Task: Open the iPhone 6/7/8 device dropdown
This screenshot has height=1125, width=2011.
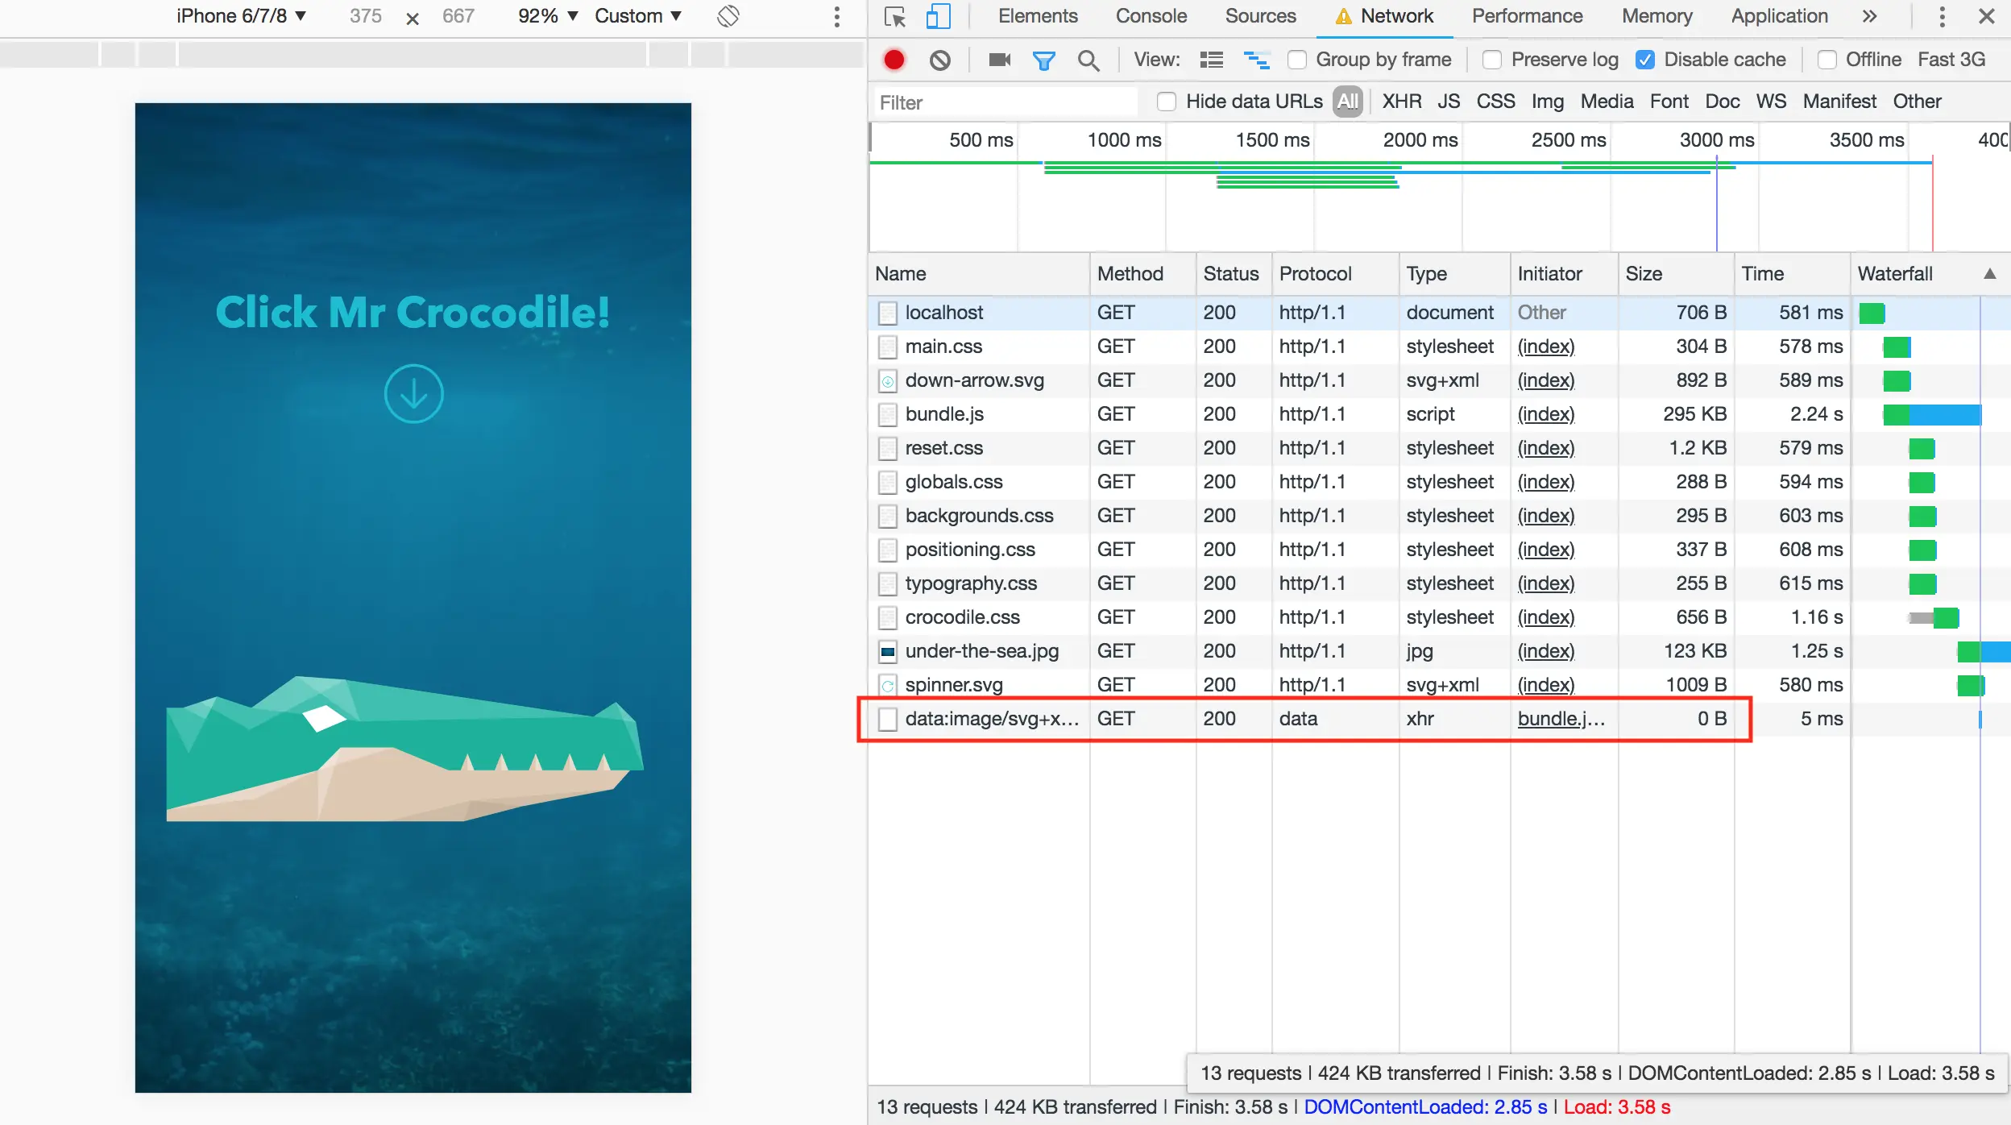Action: click(241, 16)
